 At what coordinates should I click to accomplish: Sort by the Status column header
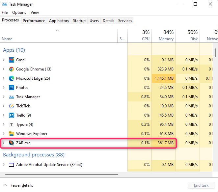point(123,36)
